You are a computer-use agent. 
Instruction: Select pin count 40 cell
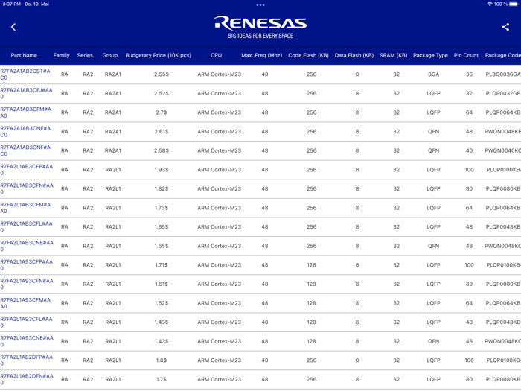[x=469, y=150]
